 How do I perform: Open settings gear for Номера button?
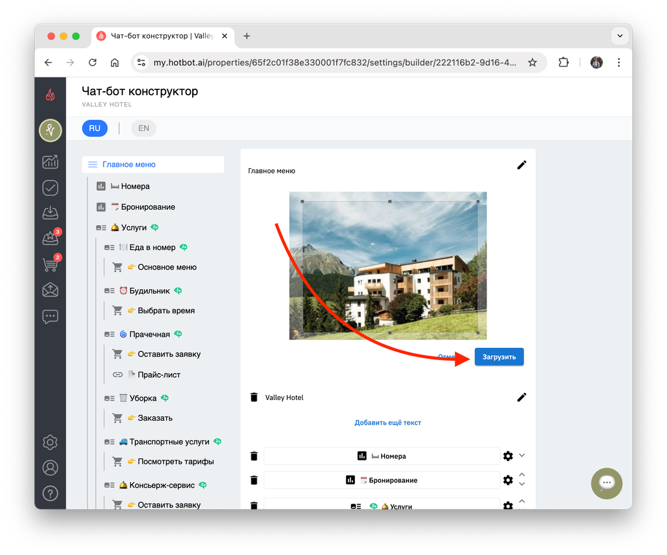(508, 456)
